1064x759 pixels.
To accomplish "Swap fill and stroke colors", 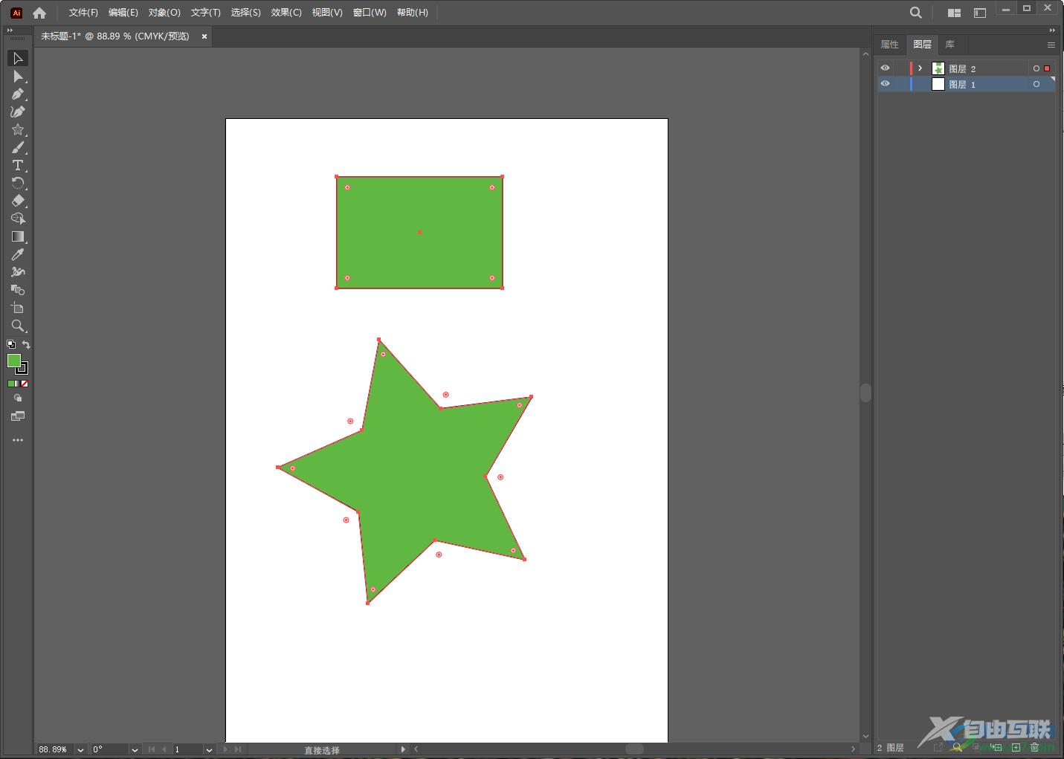I will 26,344.
